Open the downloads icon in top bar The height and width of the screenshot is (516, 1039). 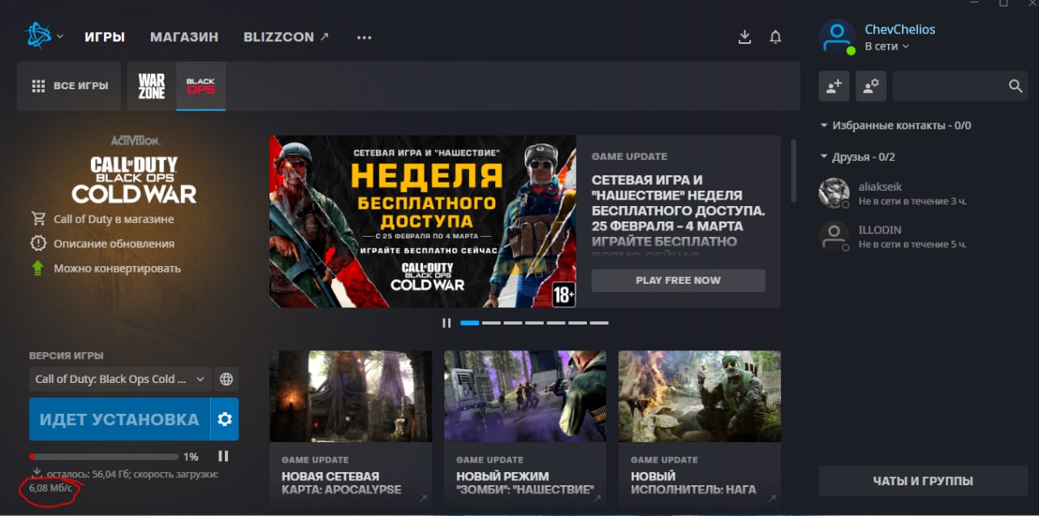(x=745, y=37)
